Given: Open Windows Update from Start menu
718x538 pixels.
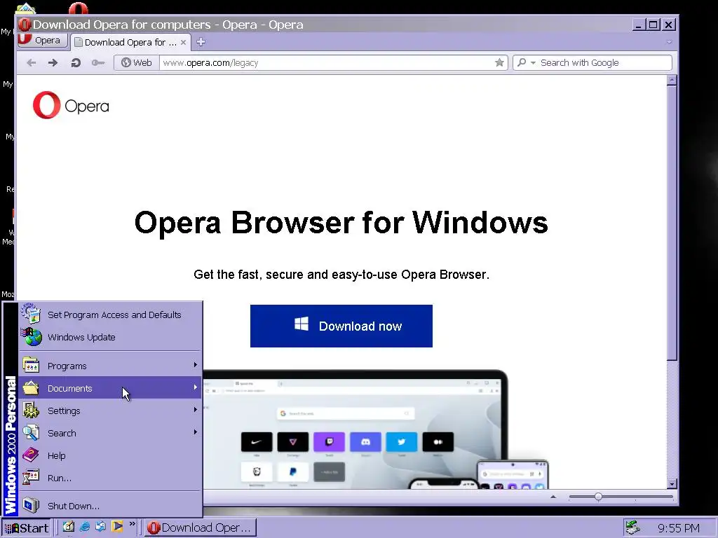Looking at the screenshot, I should (110, 337).
